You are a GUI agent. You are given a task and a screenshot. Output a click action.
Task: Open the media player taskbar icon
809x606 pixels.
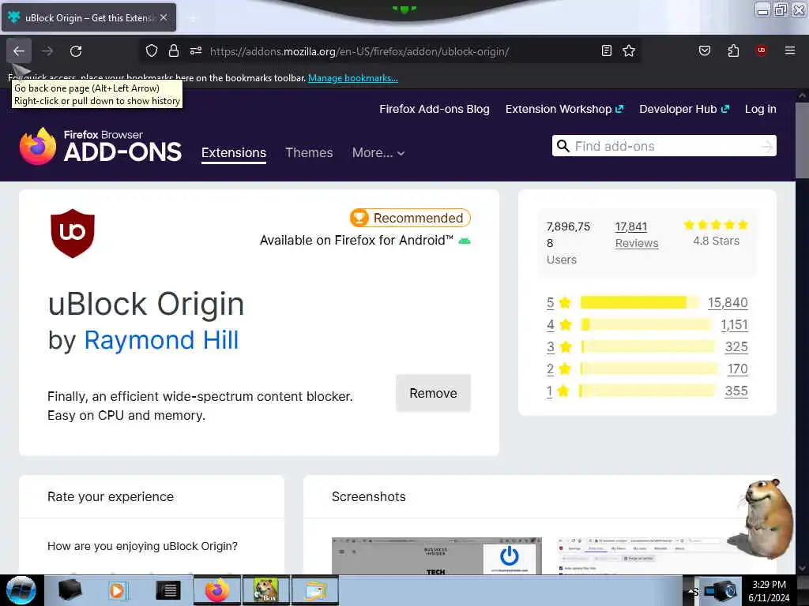click(x=117, y=590)
